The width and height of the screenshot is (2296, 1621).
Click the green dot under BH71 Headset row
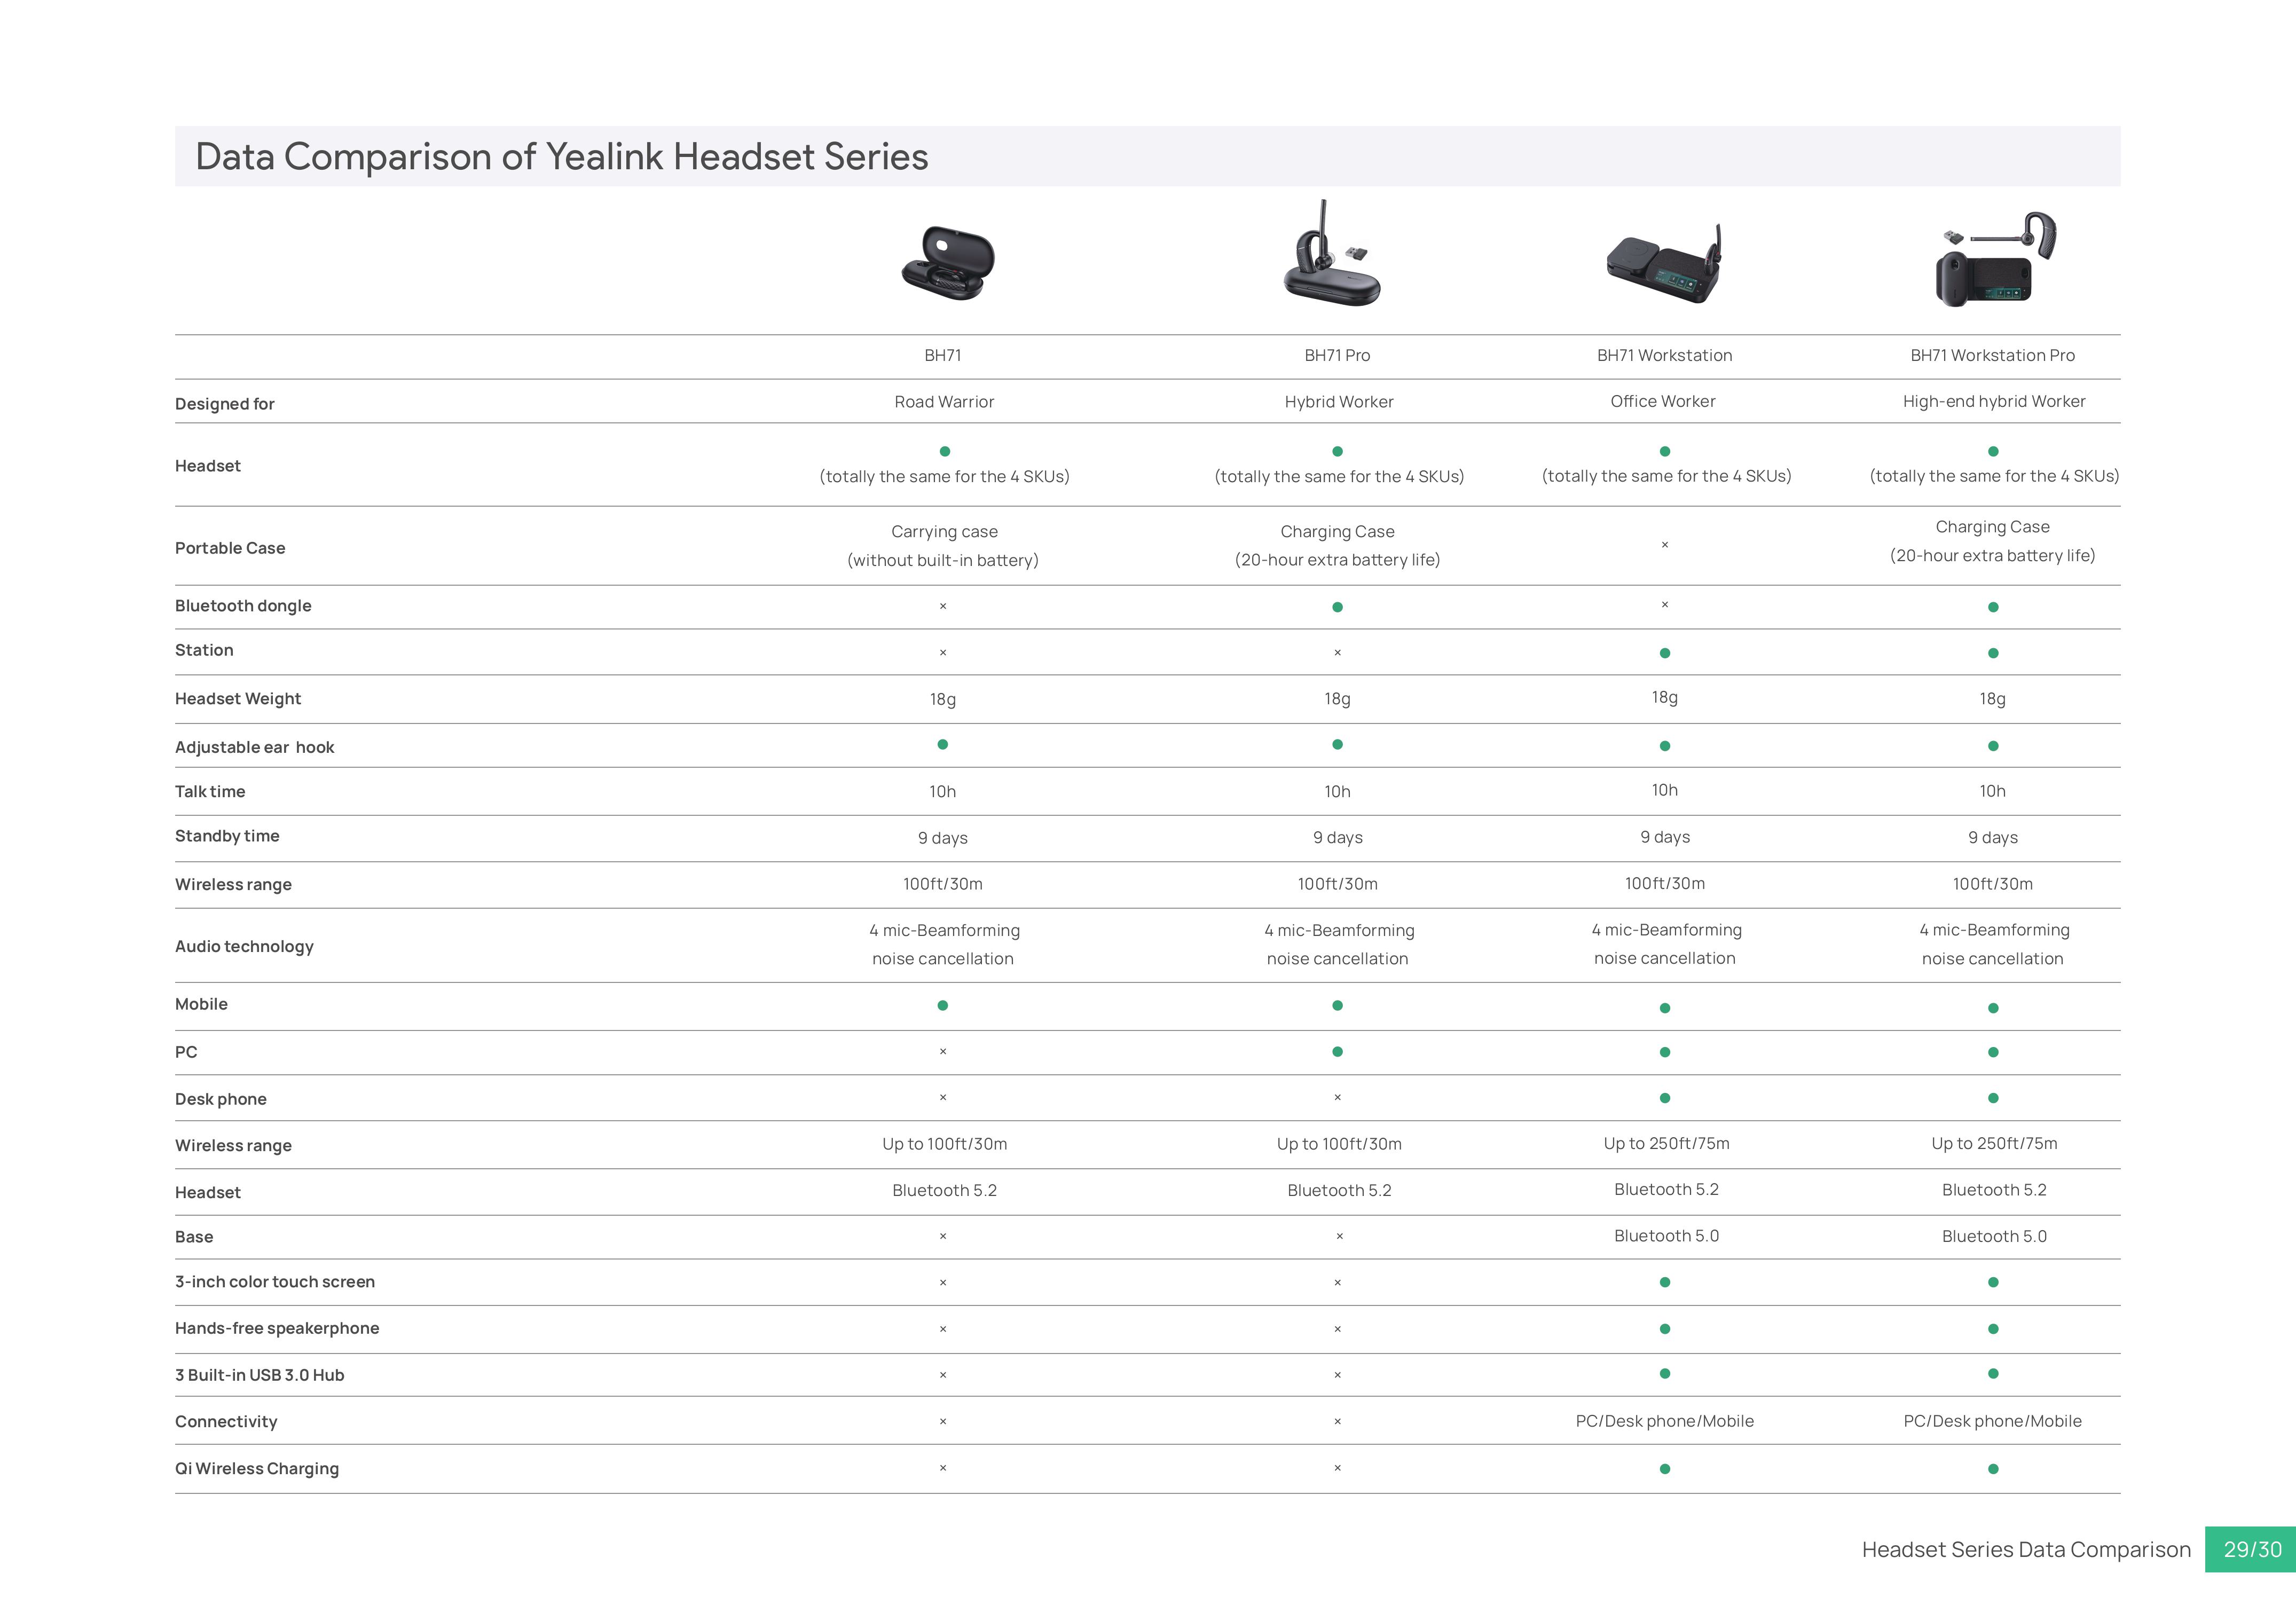[x=944, y=451]
